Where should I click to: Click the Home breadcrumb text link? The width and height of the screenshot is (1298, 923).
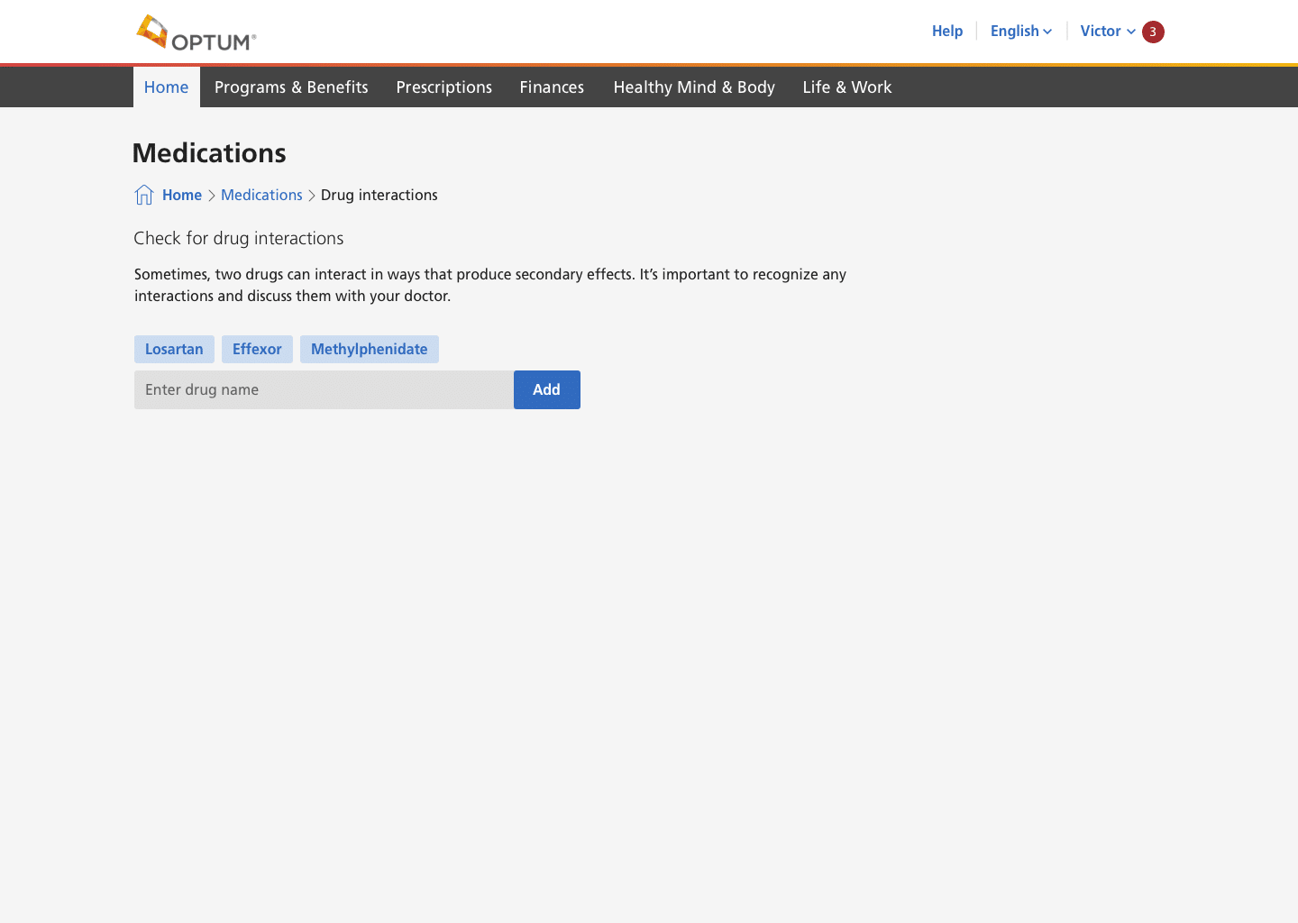[182, 195]
